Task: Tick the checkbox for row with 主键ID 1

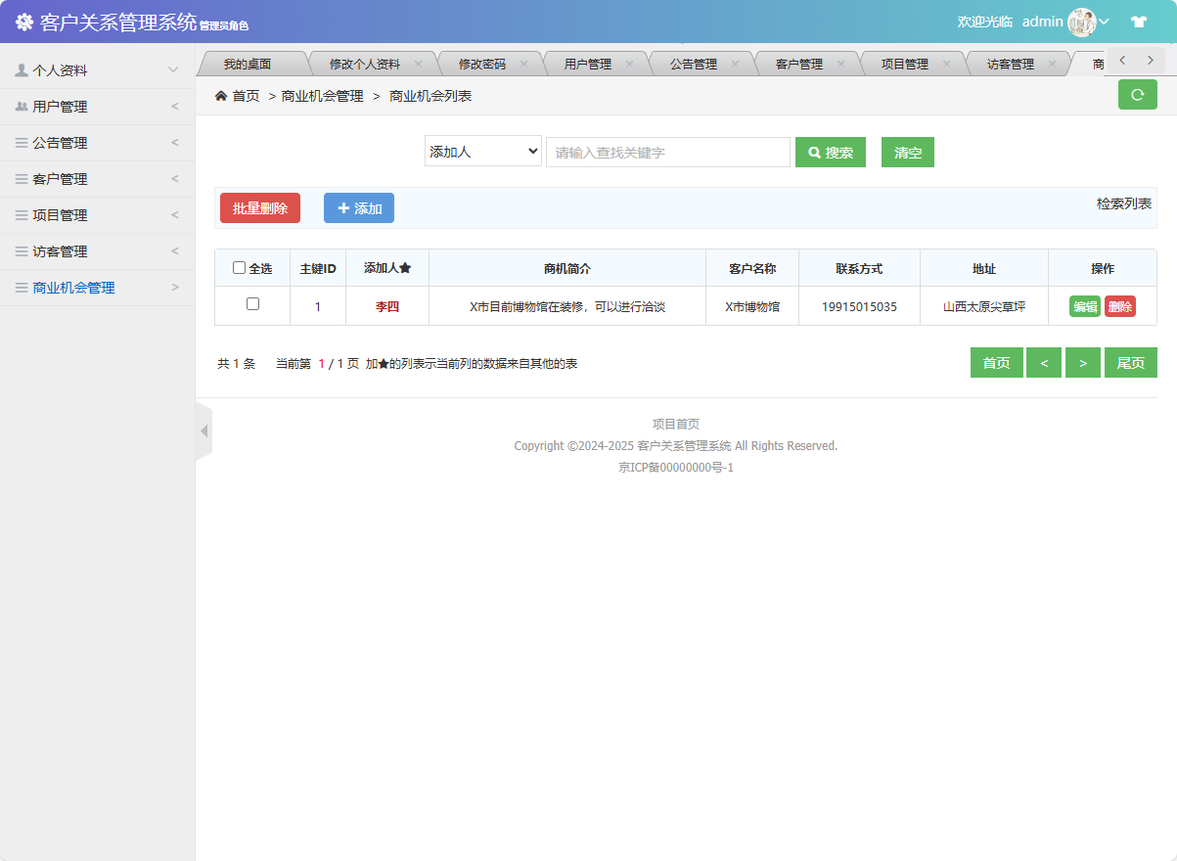Action: (252, 305)
